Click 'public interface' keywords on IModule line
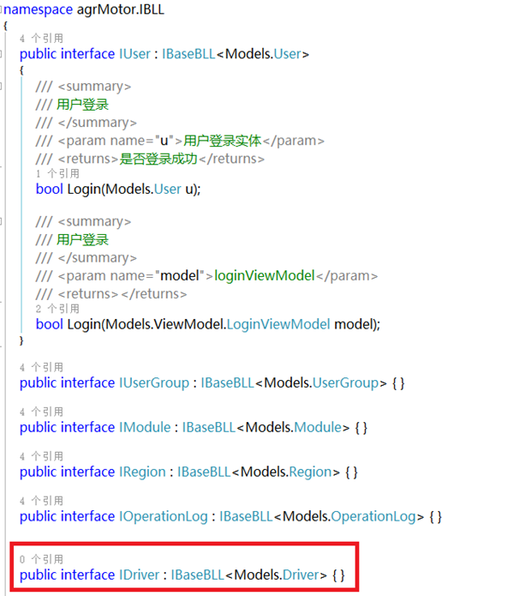Screen dimensions: 525x596 coord(67,427)
